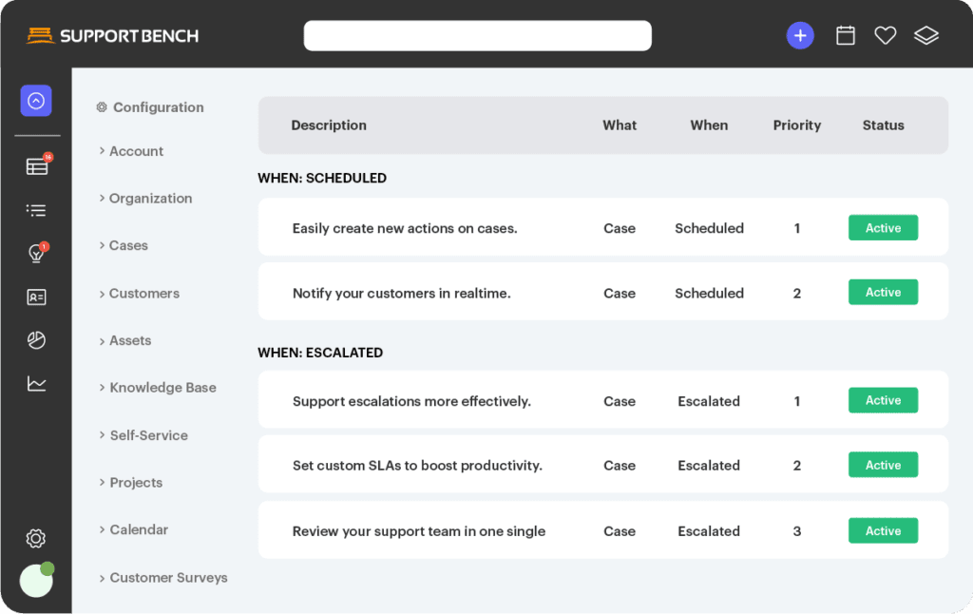Screen dimensions: 973x614
Task: Open the lightbulb ideas icon
Action: [x=36, y=254]
